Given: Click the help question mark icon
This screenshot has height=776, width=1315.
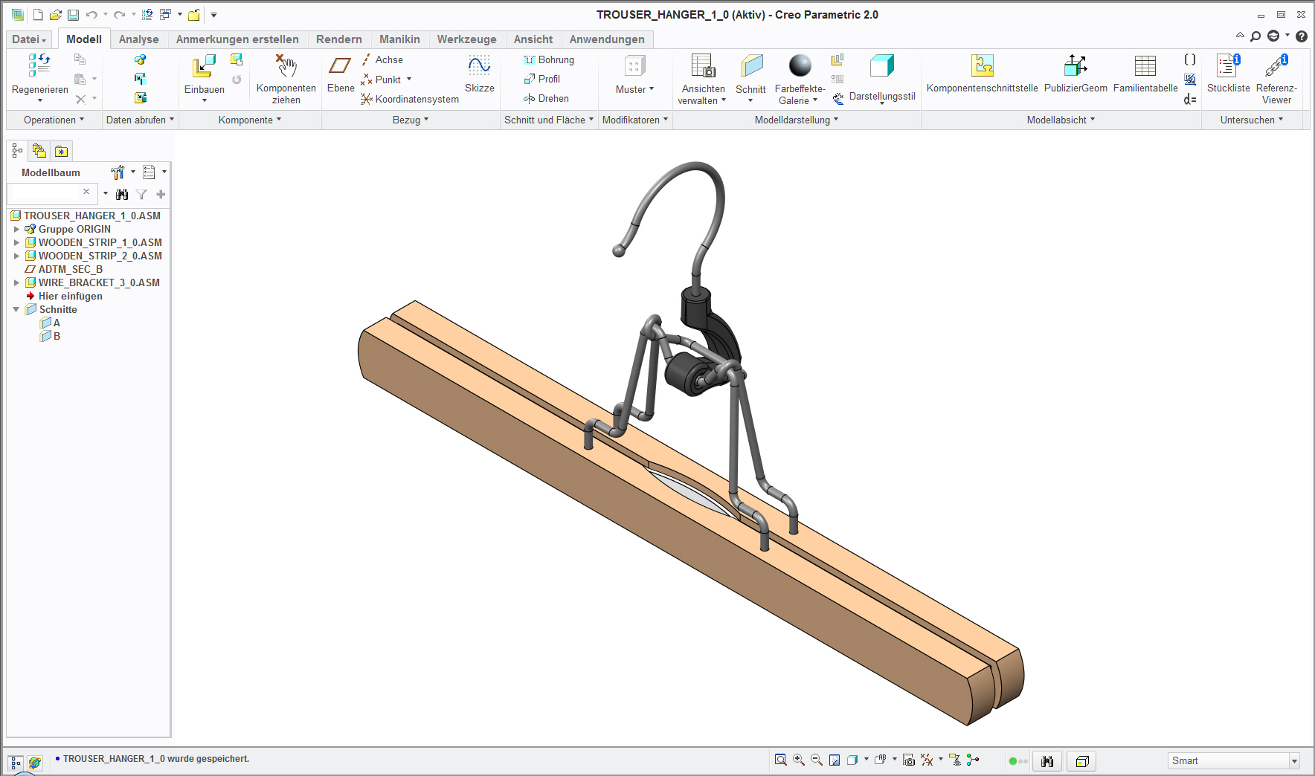Looking at the screenshot, I should [1302, 36].
